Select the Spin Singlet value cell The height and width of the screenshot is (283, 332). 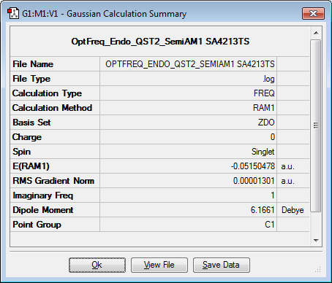click(x=188, y=152)
